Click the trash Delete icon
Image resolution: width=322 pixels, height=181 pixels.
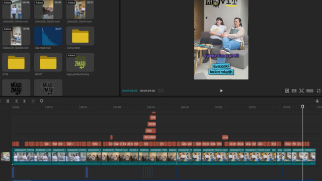coord(33,101)
